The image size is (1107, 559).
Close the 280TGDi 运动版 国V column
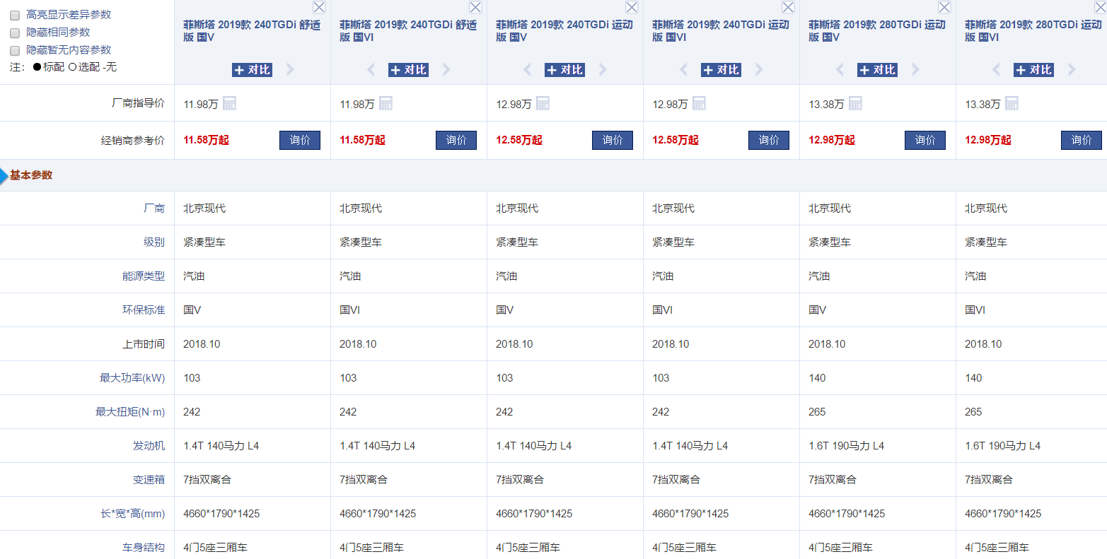pos(944,7)
